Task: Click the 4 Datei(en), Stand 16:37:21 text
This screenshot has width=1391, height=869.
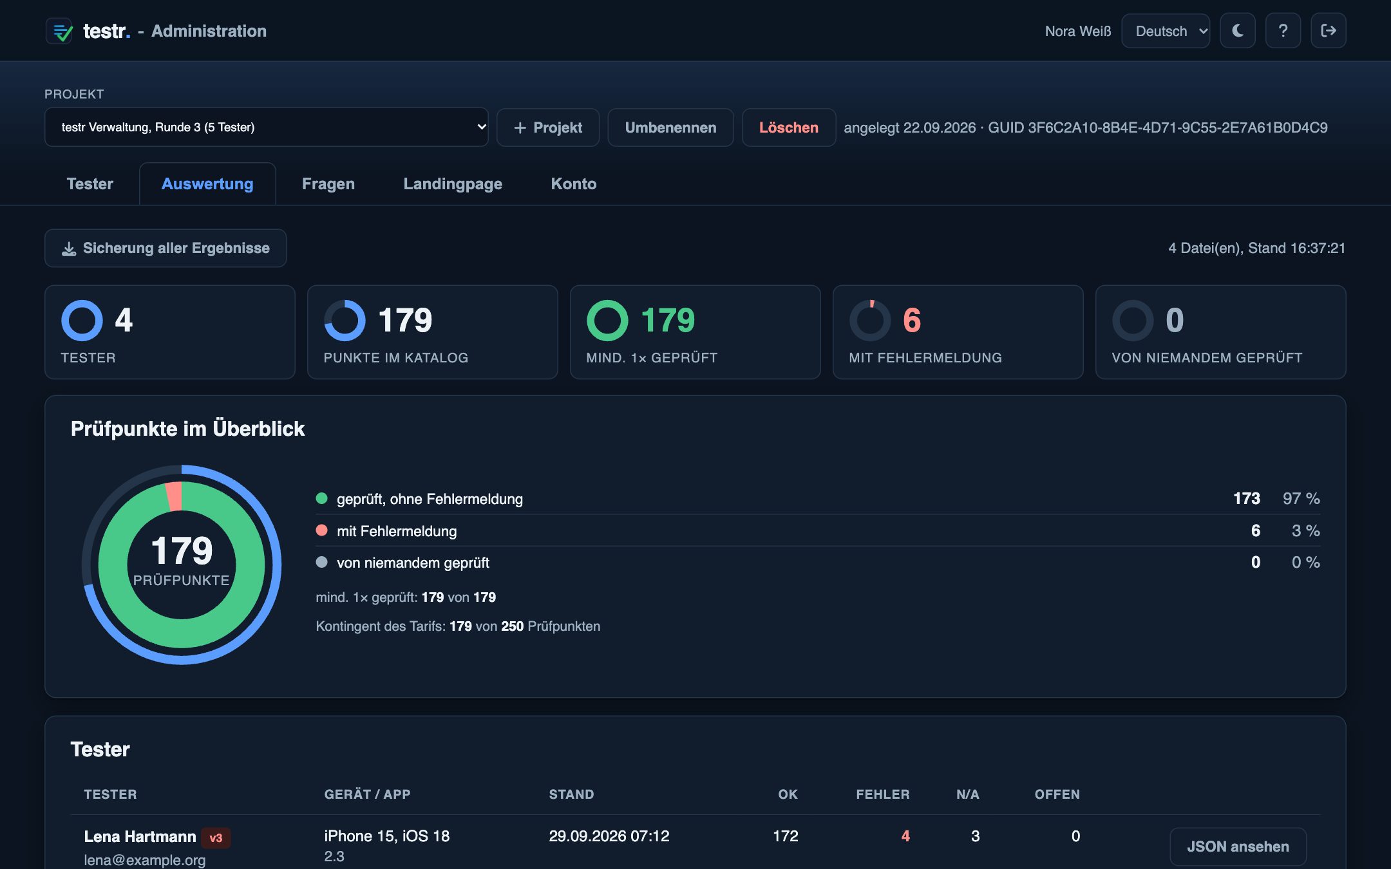Action: point(1256,248)
